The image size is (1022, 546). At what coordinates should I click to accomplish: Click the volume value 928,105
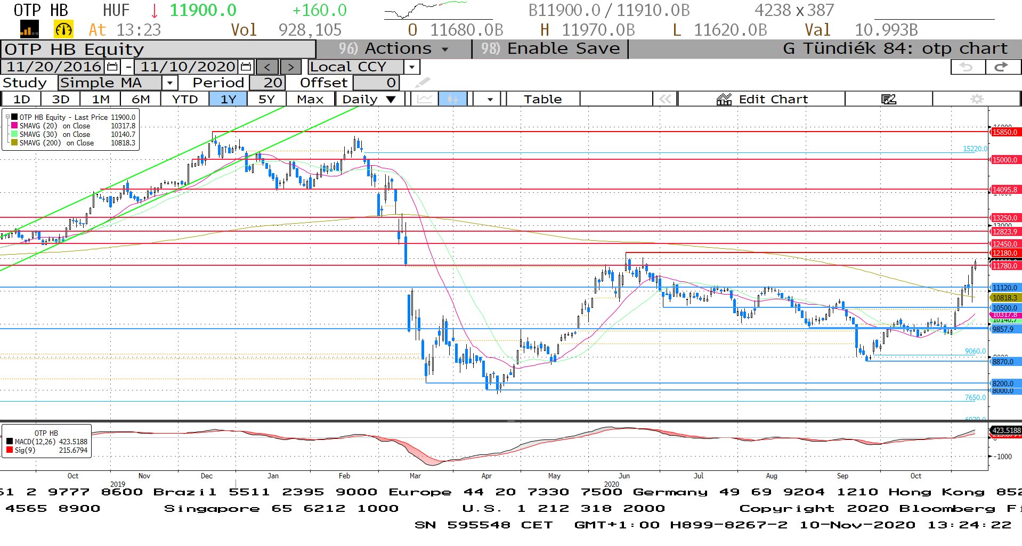pyautogui.click(x=310, y=30)
